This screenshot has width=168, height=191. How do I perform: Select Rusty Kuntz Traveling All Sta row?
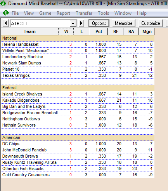coord(78,162)
